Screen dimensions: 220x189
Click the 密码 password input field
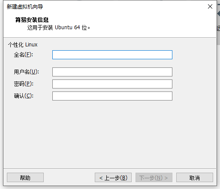point(112,84)
